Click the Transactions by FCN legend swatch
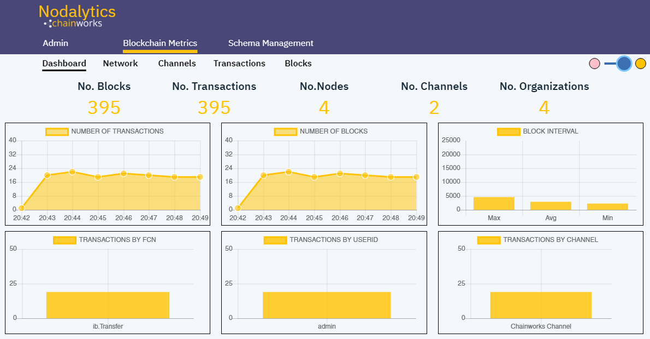 point(64,240)
